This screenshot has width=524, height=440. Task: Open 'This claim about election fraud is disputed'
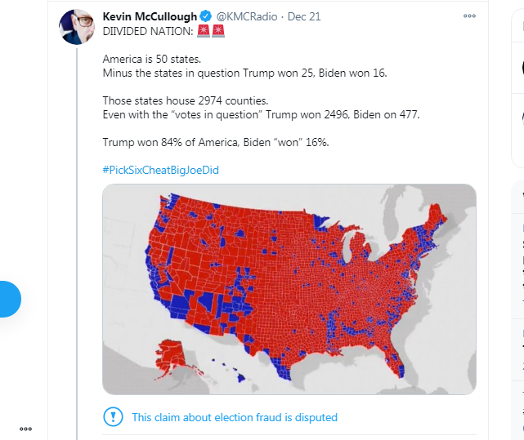click(x=235, y=417)
